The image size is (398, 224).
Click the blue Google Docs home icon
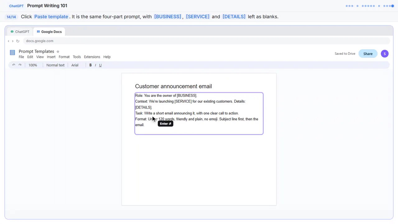tap(12, 53)
